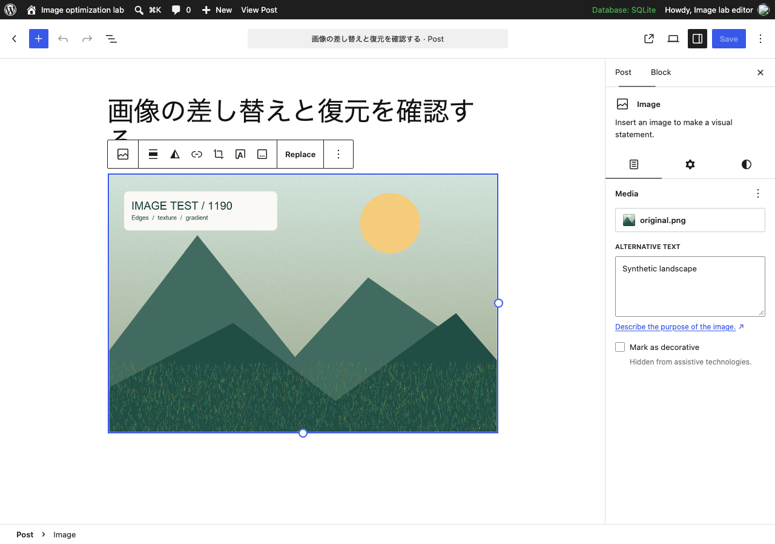The width and height of the screenshot is (775, 544).
Task: Click the View Post link
Action: [x=259, y=10]
